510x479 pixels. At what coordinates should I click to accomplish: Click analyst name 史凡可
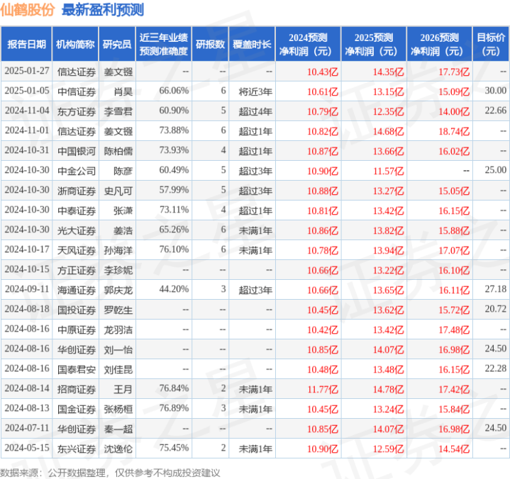pos(118,191)
